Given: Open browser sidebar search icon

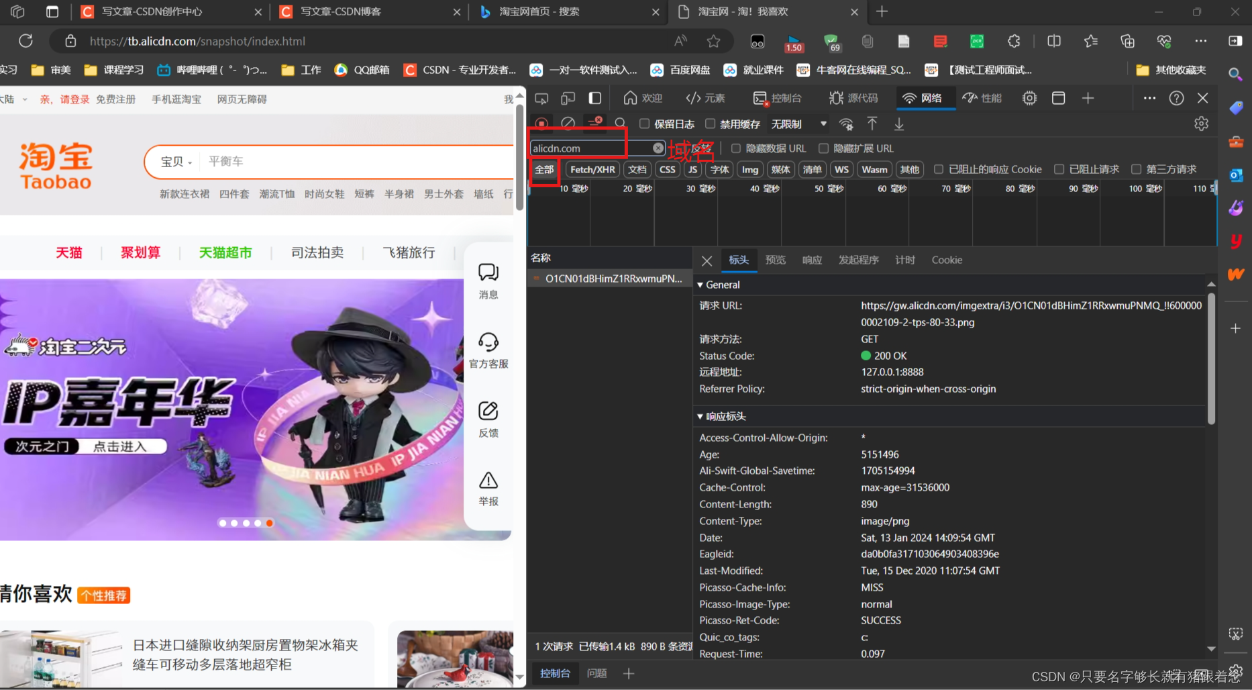Looking at the screenshot, I should click(1235, 74).
